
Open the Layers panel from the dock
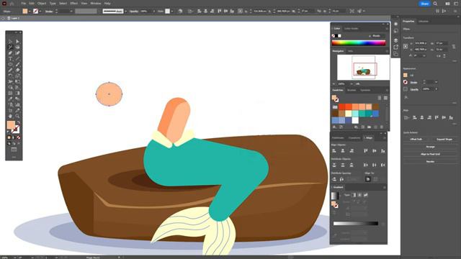395,40
